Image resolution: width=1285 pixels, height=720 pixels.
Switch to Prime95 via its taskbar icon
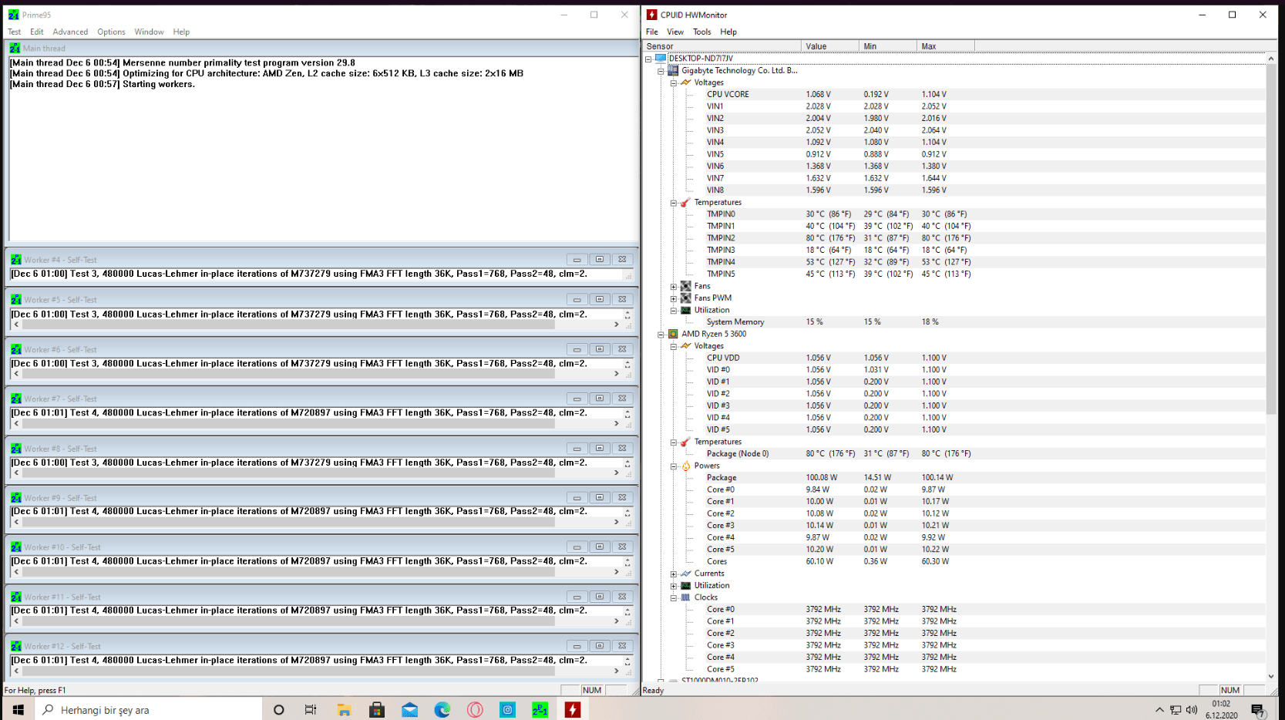(x=540, y=710)
